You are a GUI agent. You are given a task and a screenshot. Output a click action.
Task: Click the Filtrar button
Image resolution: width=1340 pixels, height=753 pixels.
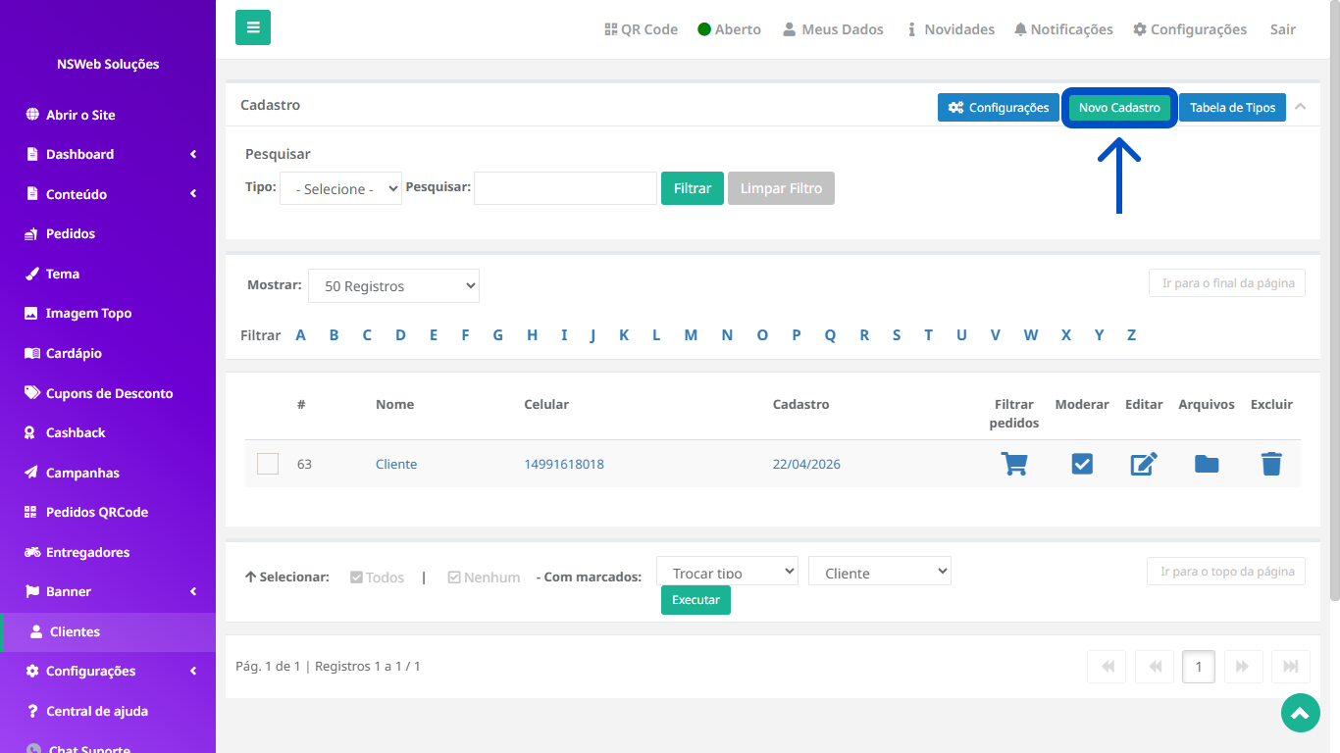tap(693, 188)
